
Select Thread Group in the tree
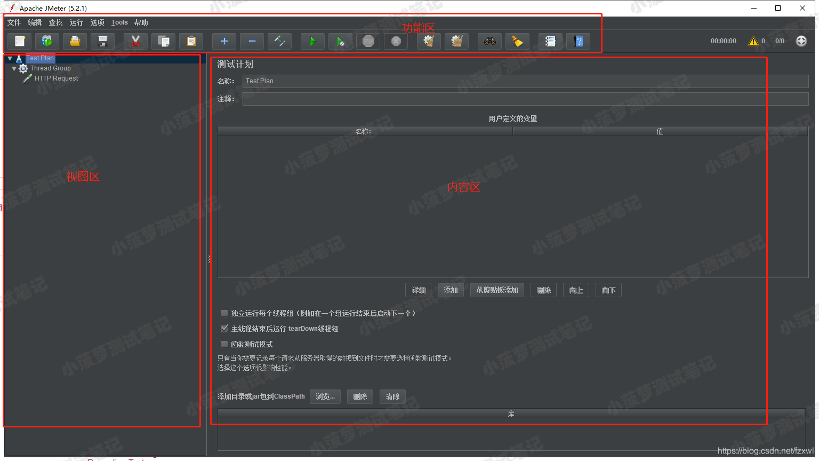coord(51,68)
